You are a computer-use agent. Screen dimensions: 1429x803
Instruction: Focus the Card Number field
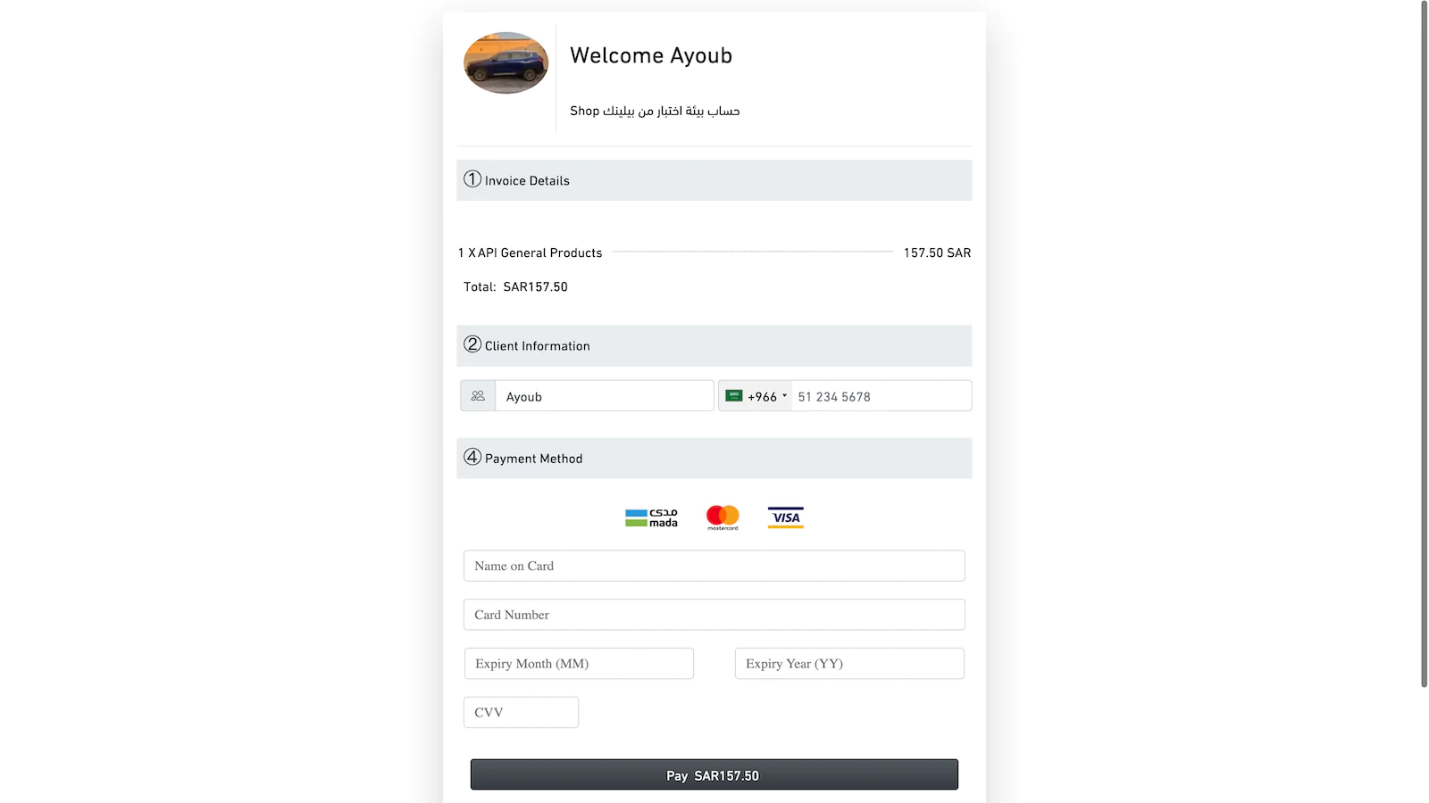pyautogui.click(x=714, y=615)
